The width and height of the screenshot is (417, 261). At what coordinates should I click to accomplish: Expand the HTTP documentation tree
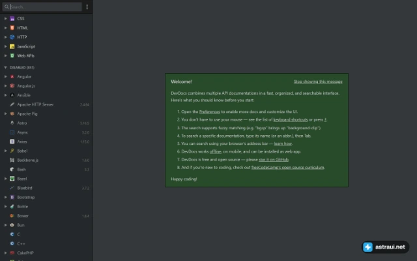coord(5,37)
